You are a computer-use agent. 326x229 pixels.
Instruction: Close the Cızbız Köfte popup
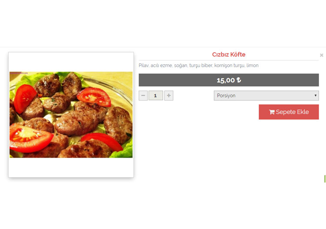pos(321,55)
